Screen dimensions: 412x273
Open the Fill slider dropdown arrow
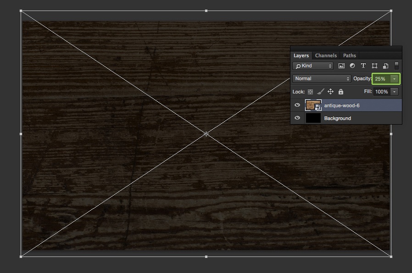pos(394,92)
